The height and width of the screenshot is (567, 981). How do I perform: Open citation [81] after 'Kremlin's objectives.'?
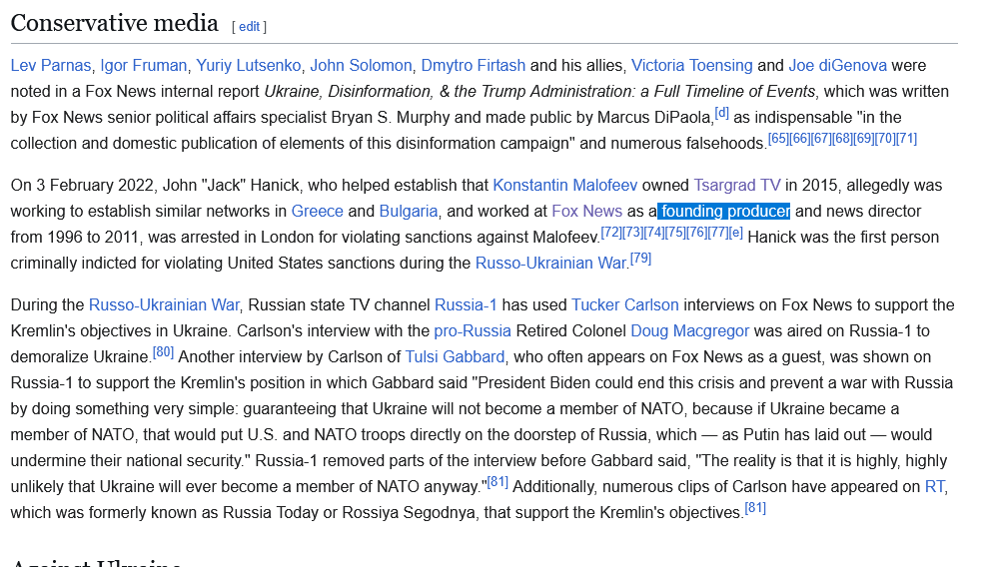click(755, 508)
